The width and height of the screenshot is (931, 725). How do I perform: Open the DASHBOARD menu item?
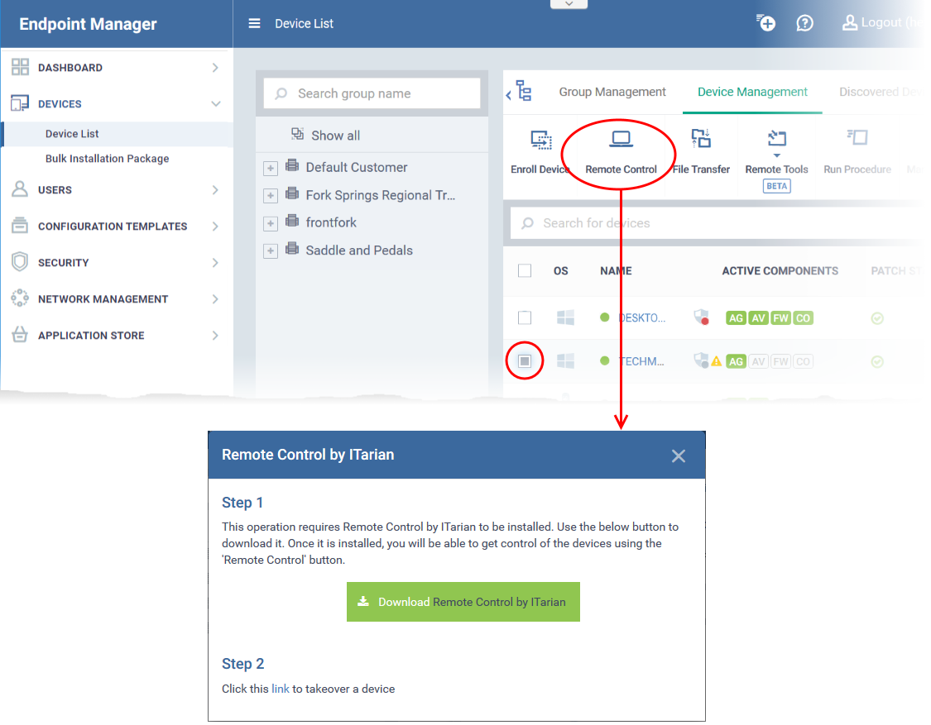tap(70, 68)
